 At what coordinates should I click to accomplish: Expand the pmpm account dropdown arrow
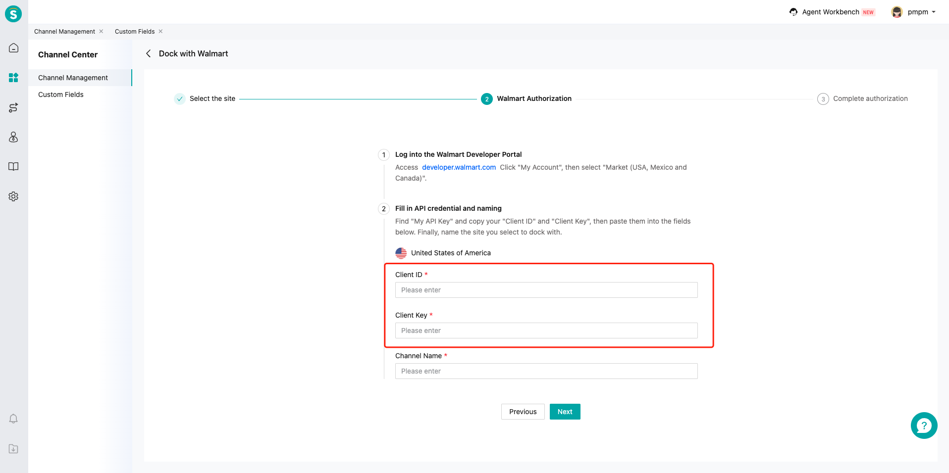[x=934, y=12]
